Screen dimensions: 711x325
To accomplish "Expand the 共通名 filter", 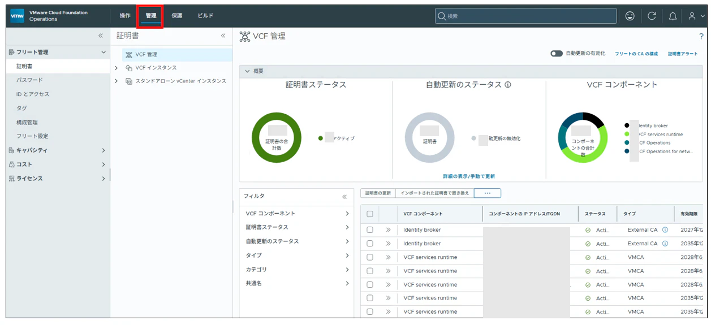I will pos(347,283).
